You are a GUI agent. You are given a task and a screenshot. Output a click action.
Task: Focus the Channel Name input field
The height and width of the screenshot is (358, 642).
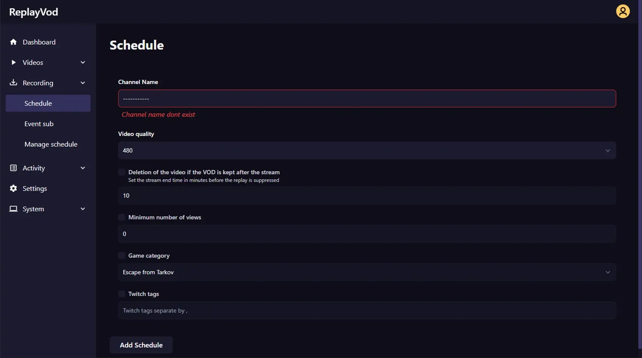click(367, 99)
